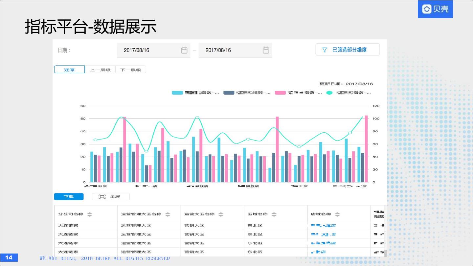This screenshot has width=473, height=266.
Task: Sort by 分公司名称 column arrows
Action: (x=89, y=214)
